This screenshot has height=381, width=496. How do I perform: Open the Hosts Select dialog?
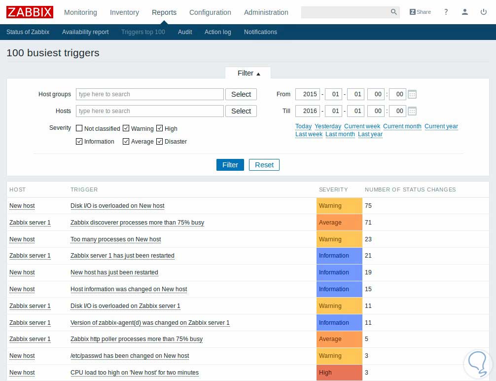(x=241, y=111)
